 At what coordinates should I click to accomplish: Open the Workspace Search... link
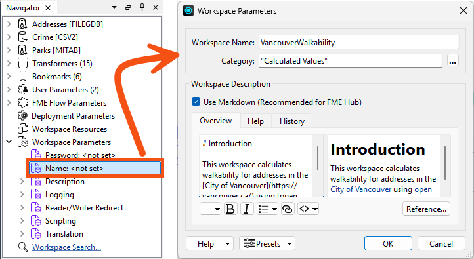coord(66,247)
